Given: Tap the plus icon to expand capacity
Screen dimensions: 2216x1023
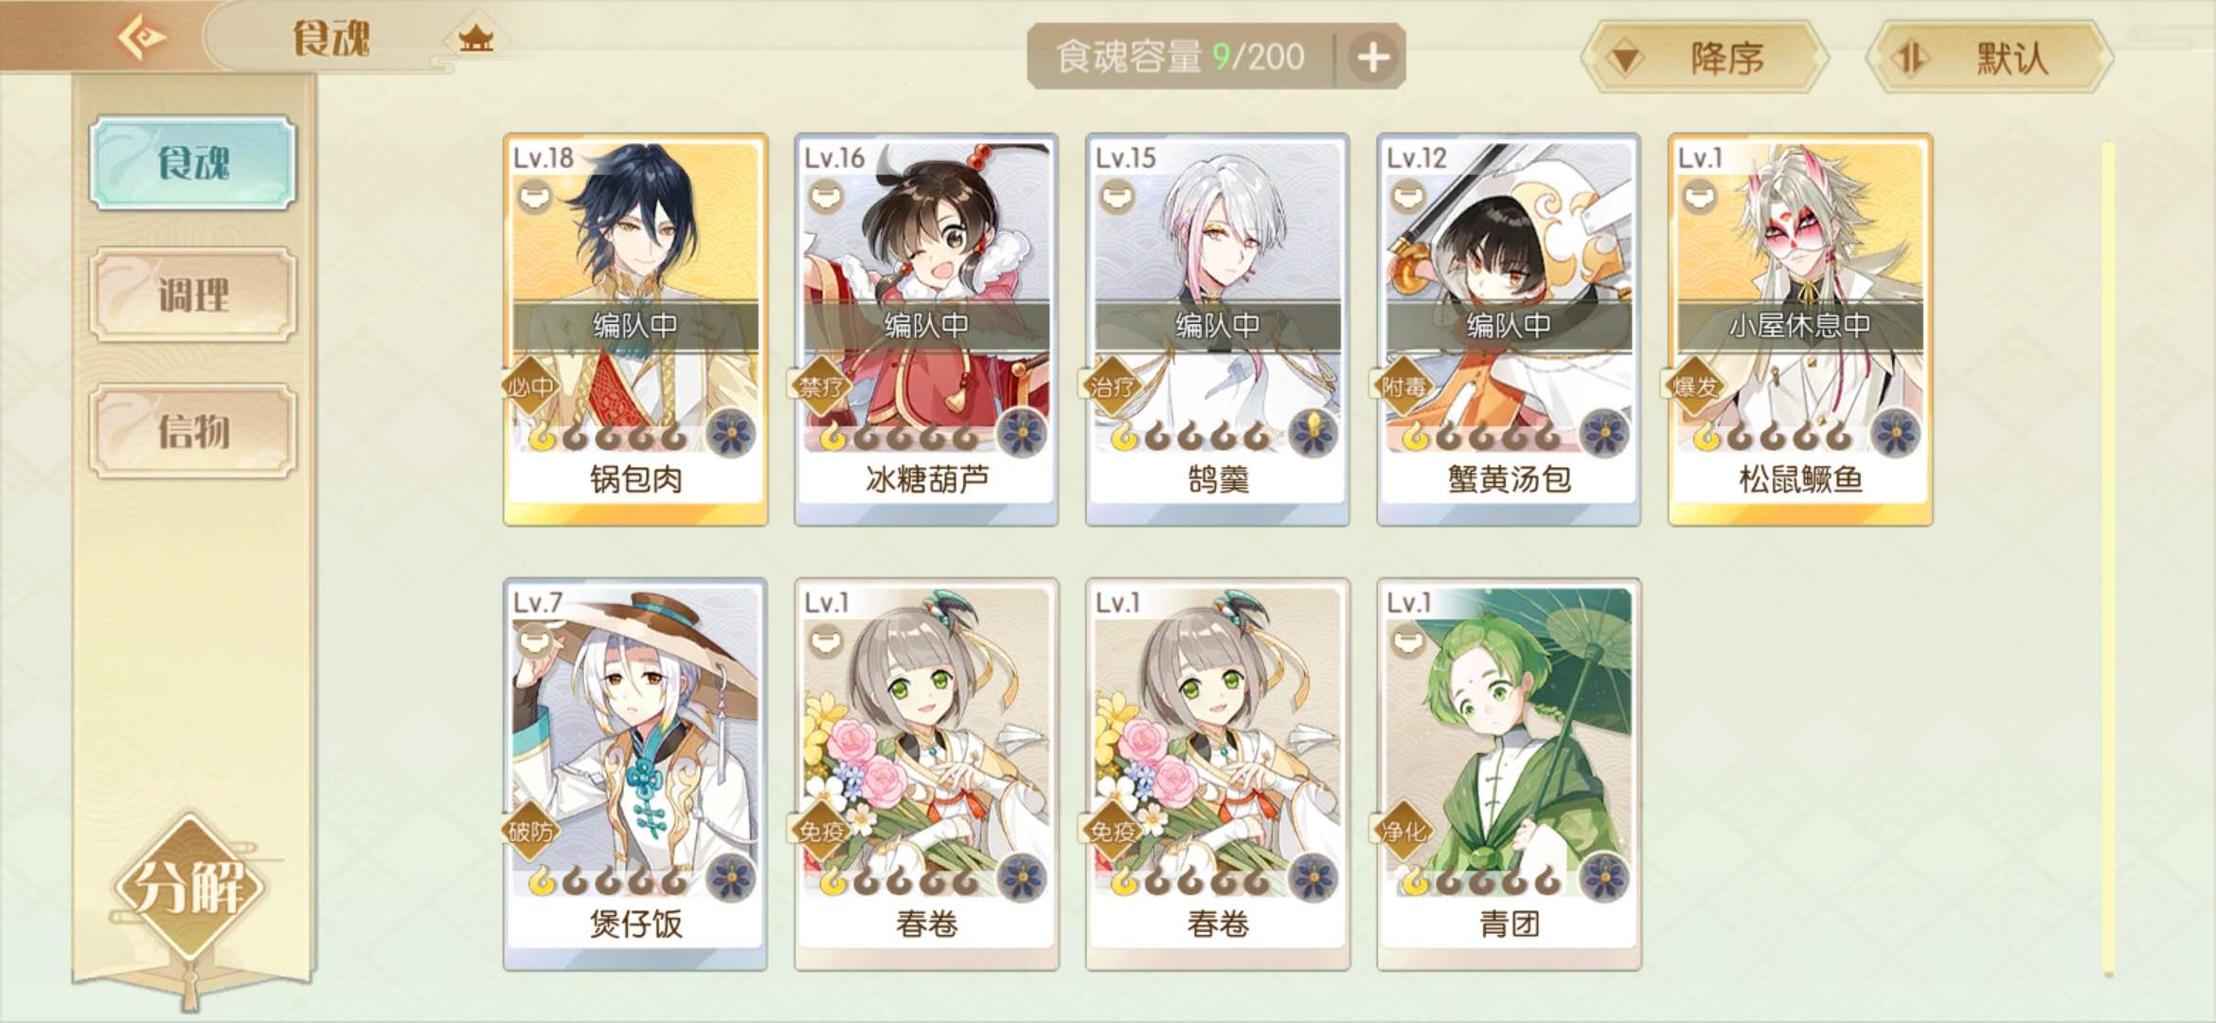Looking at the screenshot, I should point(1373,57).
